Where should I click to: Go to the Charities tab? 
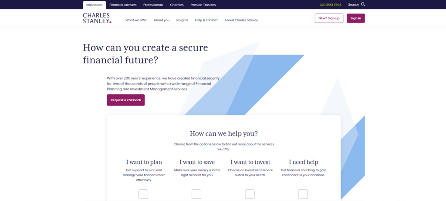177,5
